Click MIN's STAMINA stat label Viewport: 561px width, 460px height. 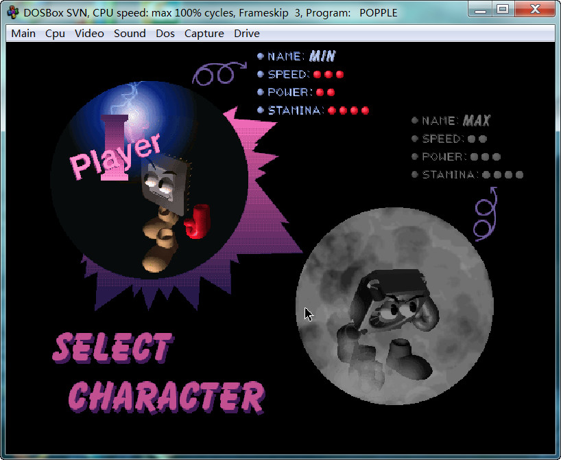tap(296, 111)
